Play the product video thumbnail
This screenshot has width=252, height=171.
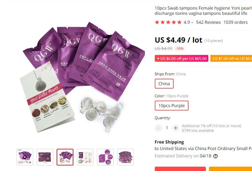[x=25, y=157]
